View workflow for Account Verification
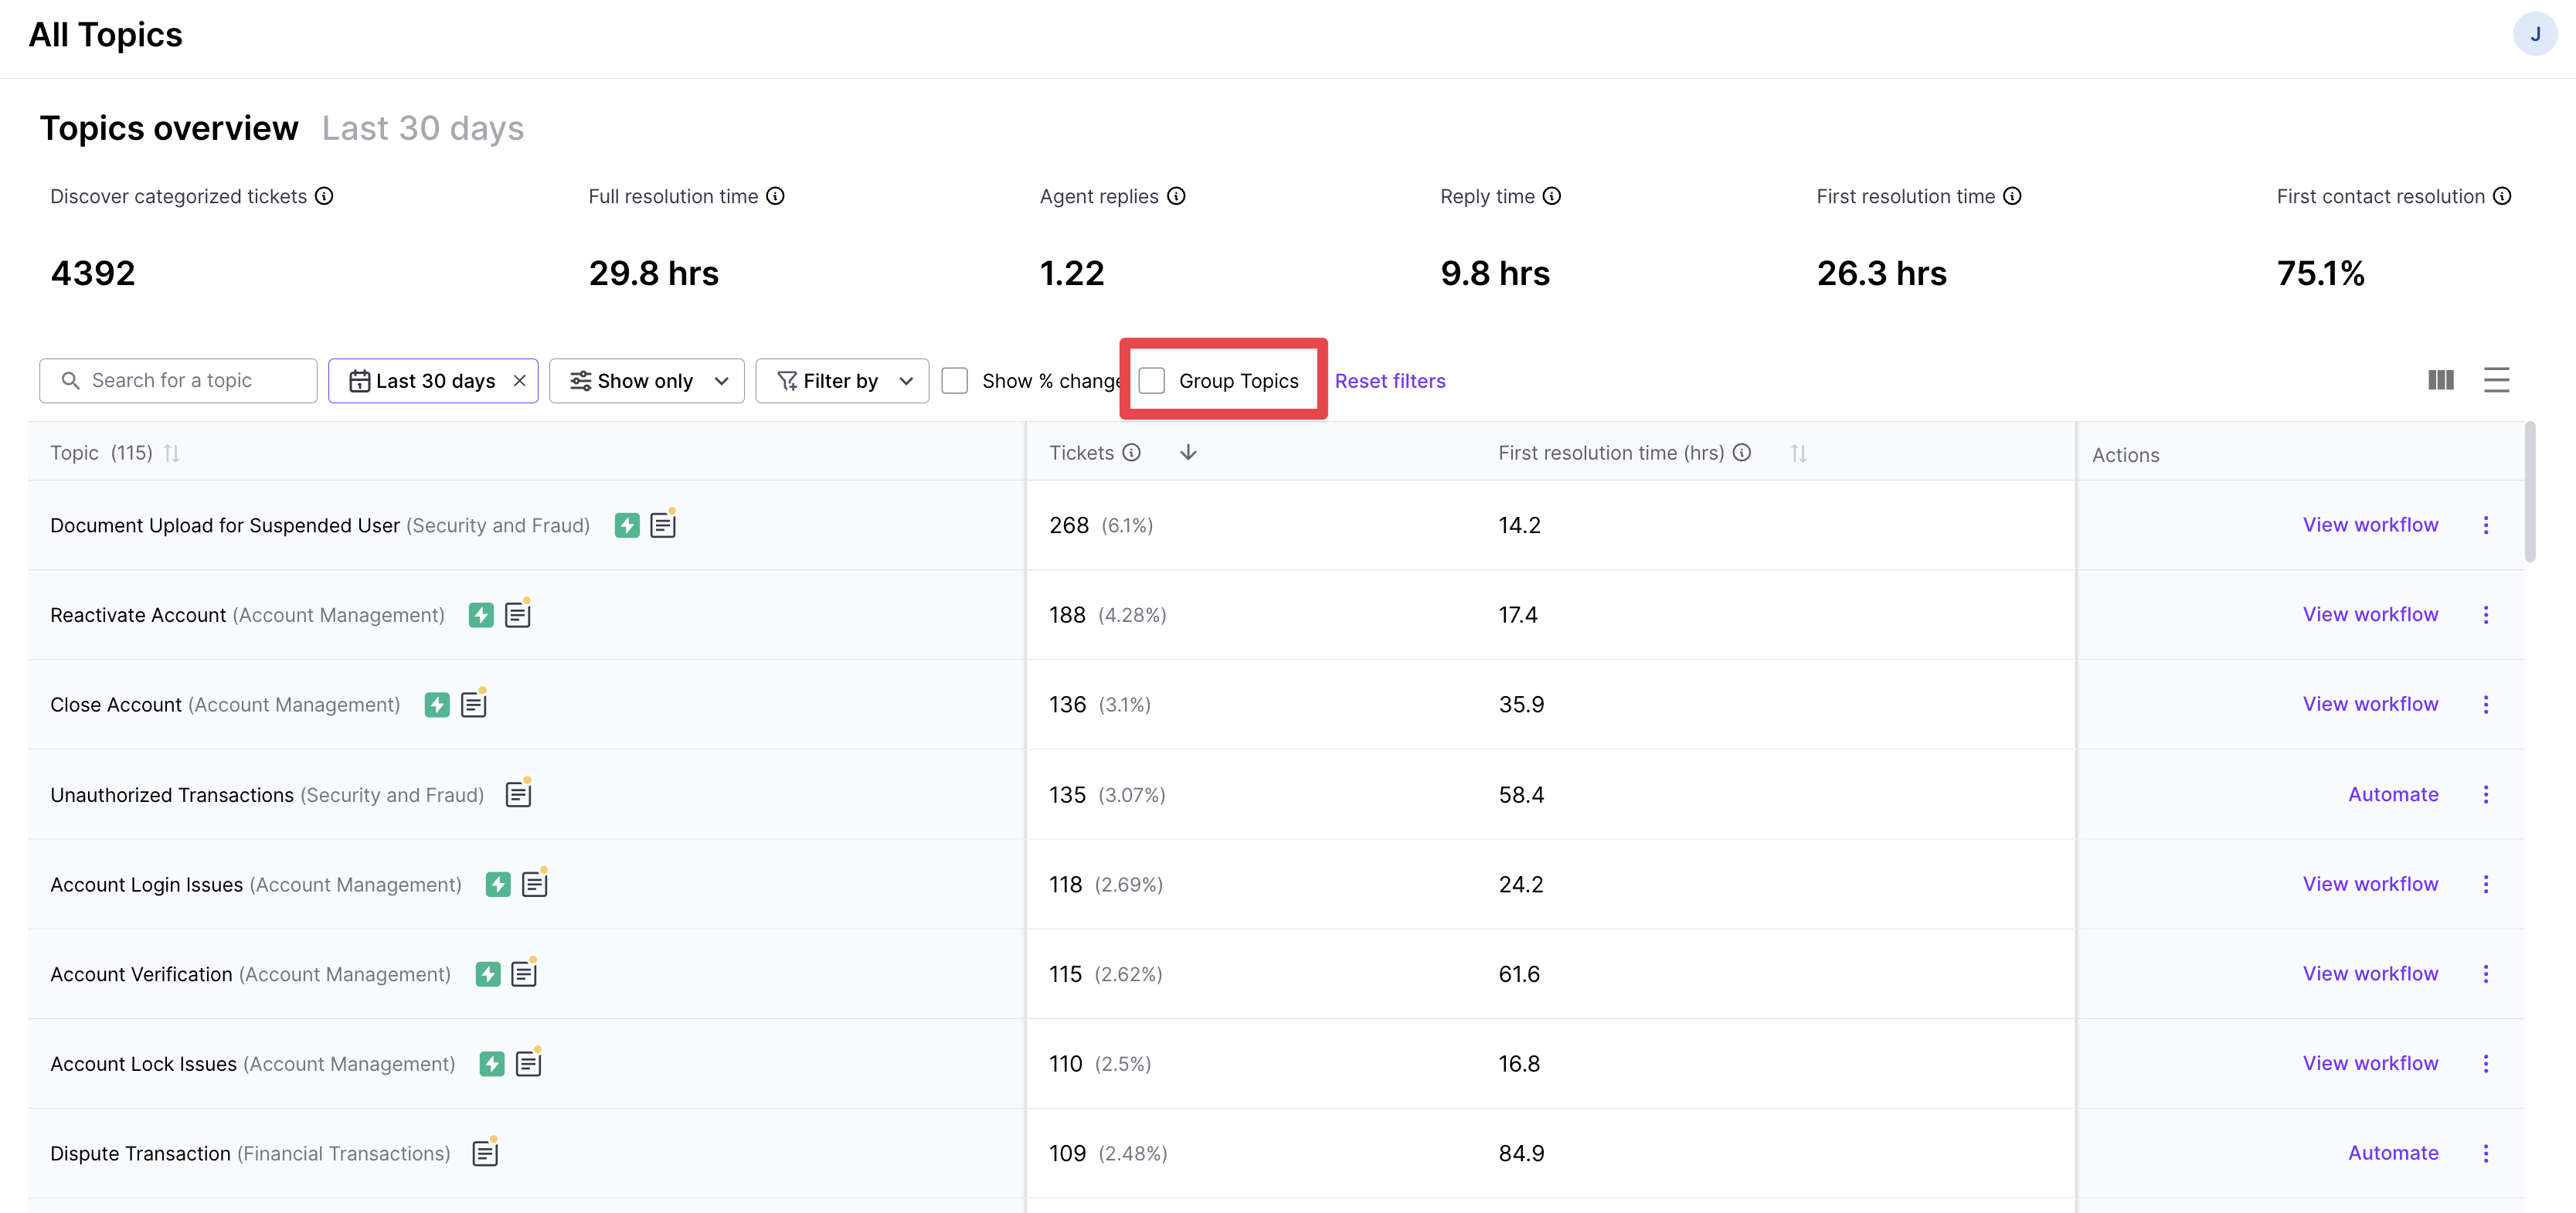This screenshot has height=1213, width=2576. 2370,974
